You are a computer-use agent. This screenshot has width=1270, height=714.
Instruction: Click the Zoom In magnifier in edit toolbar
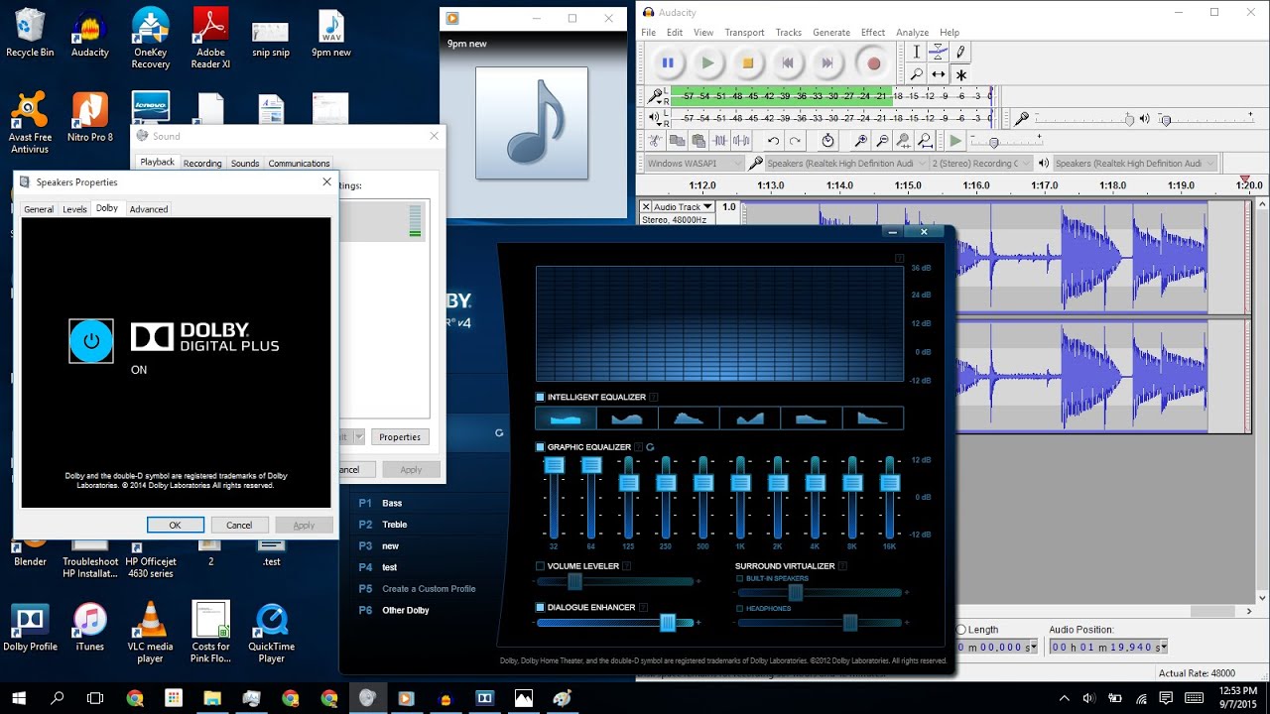[860, 141]
